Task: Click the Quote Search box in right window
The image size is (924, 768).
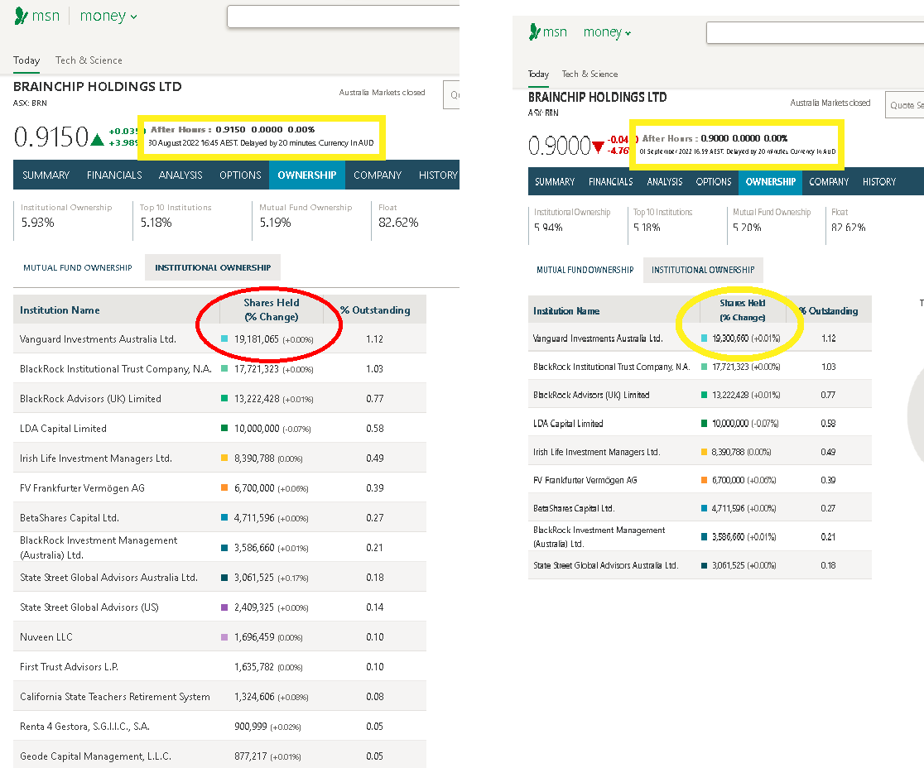Action: 904,105
